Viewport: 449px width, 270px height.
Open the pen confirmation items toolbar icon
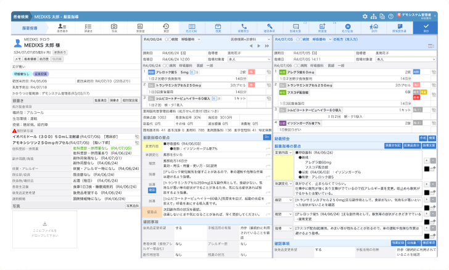(270, 28)
